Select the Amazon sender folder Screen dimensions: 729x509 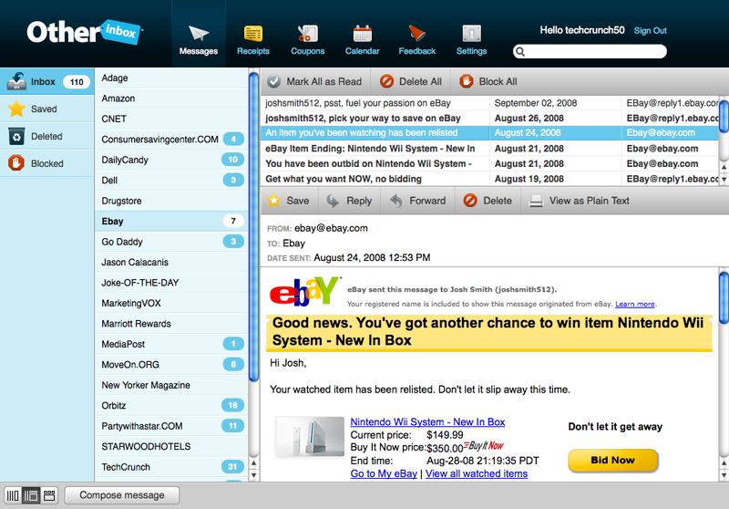pyautogui.click(x=171, y=99)
